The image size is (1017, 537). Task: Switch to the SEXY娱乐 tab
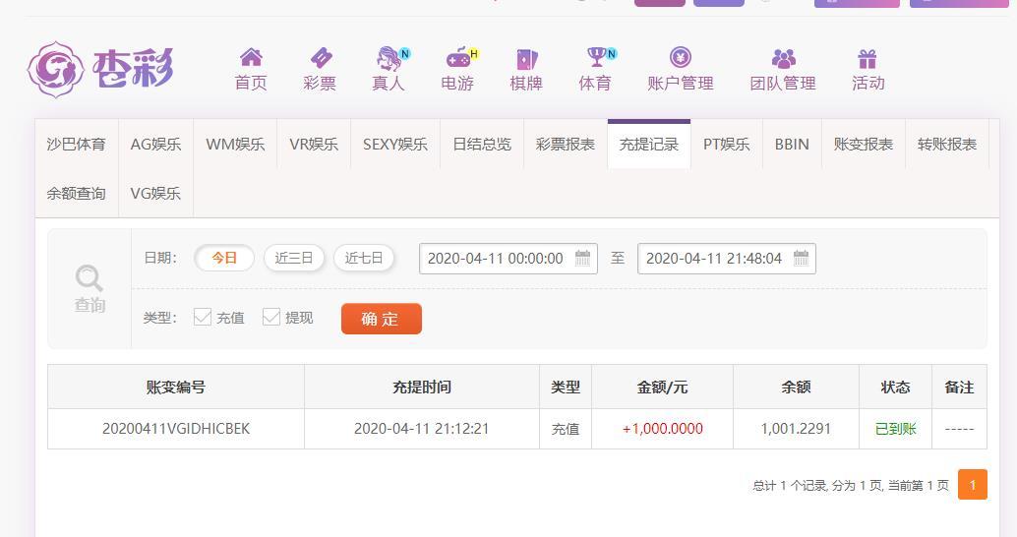pyautogui.click(x=395, y=144)
